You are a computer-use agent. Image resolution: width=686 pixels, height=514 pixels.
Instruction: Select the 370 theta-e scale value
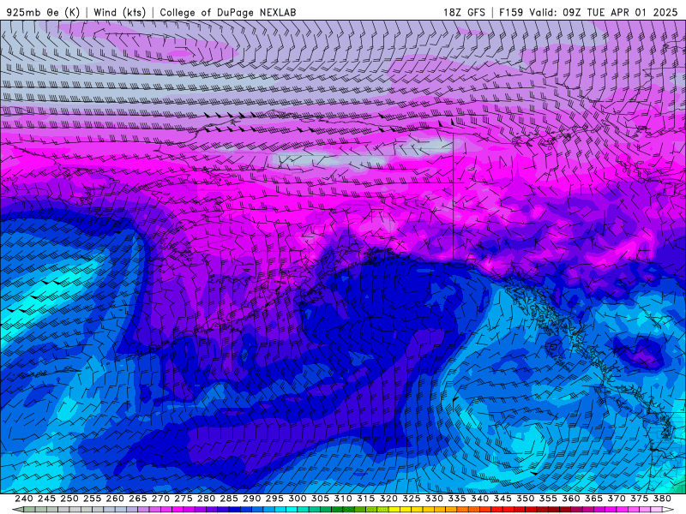[617, 499]
